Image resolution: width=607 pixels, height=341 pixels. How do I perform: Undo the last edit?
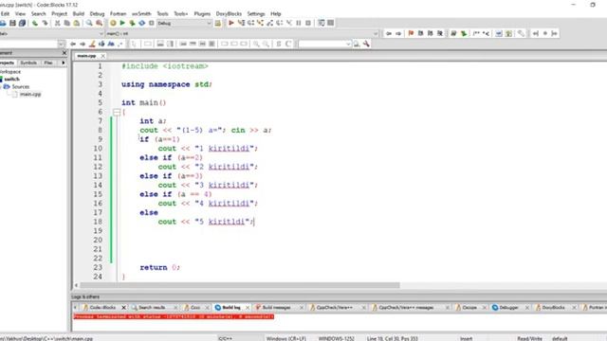35,23
